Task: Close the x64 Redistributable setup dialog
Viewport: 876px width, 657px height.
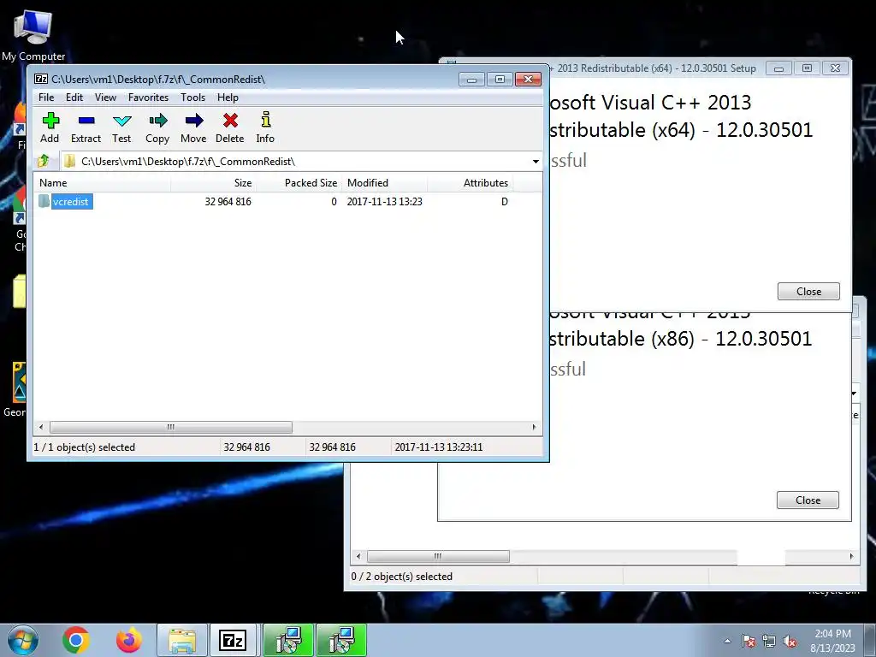Action: pos(808,291)
